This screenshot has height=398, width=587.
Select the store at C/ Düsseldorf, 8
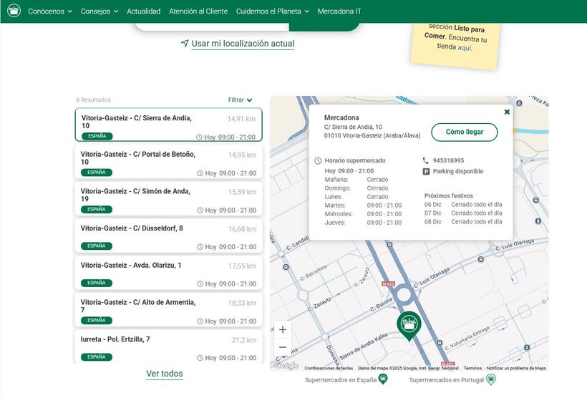(x=168, y=236)
